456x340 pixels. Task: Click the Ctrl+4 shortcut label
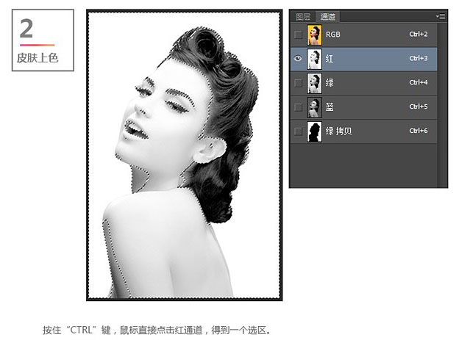(x=418, y=82)
